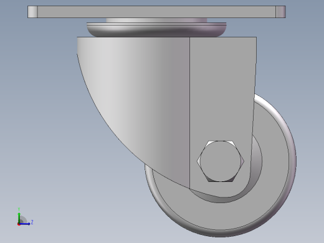Click the blue Z axis of the triad
This screenshot has height=243, width=324.
pos(25,224)
